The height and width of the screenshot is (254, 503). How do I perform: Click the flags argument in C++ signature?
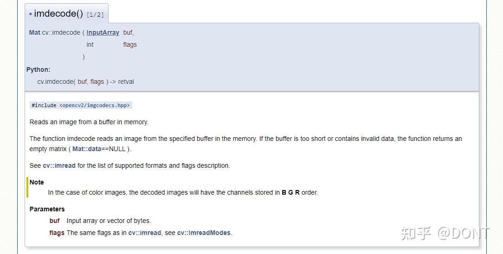[130, 44]
